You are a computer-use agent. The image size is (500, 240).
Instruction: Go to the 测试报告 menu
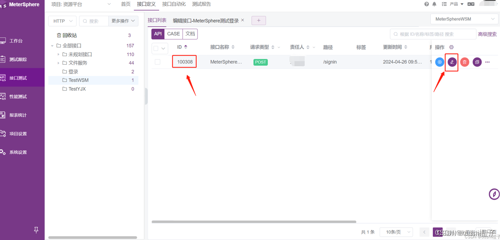(202, 4)
